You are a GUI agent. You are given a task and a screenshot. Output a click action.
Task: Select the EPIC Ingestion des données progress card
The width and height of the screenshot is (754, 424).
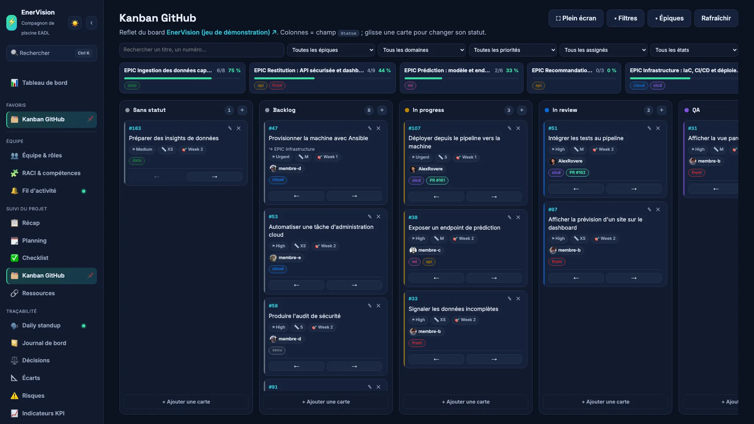click(x=182, y=78)
